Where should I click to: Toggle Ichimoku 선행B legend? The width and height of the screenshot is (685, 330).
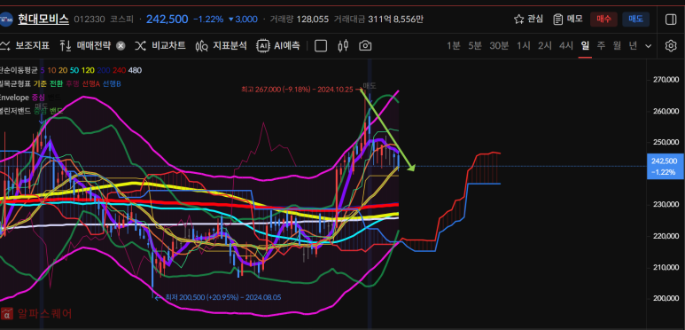[112, 83]
